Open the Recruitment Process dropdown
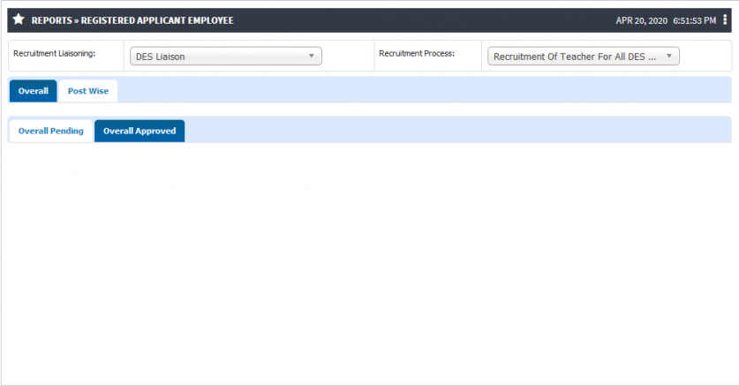 [x=583, y=56]
